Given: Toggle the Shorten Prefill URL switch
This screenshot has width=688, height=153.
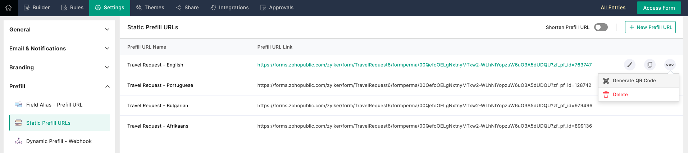Looking at the screenshot, I should point(601,27).
